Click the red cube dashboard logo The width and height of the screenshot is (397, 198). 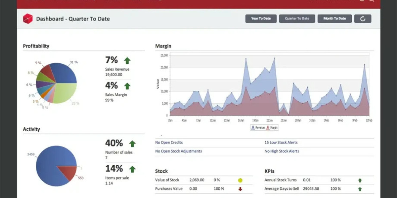coord(27,19)
